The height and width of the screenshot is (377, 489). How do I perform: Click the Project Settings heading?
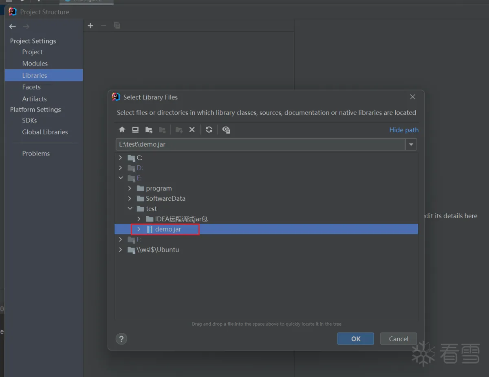point(33,41)
